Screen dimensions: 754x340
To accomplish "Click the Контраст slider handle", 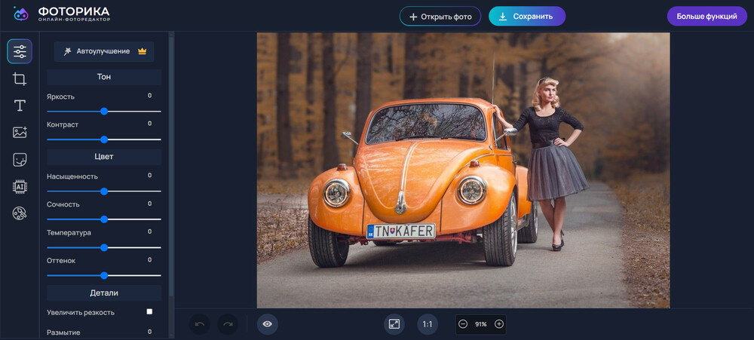I will click(104, 139).
